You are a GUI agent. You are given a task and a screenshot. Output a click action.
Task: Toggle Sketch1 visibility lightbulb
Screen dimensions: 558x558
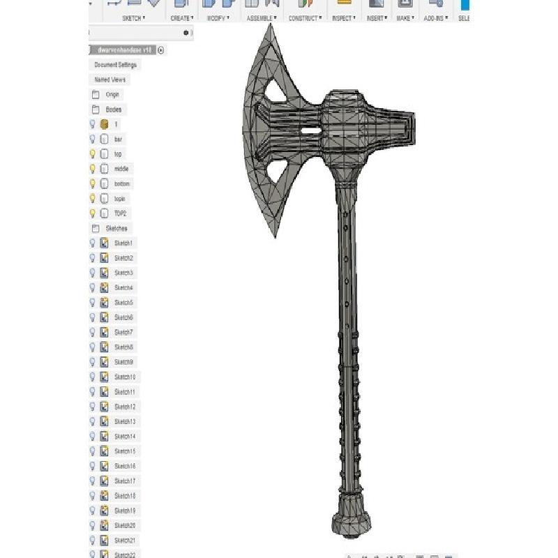(x=92, y=243)
